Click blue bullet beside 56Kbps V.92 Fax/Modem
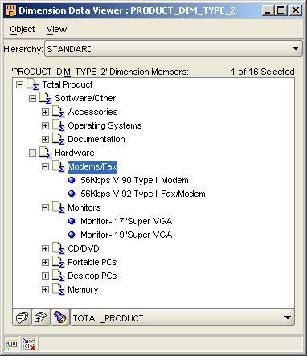Screen dimensions: 307x356 coord(72,194)
